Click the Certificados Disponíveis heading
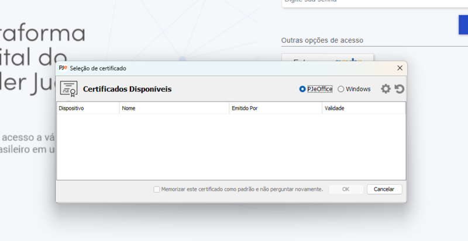Viewport: 468px width, 241px height. [x=127, y=89]
